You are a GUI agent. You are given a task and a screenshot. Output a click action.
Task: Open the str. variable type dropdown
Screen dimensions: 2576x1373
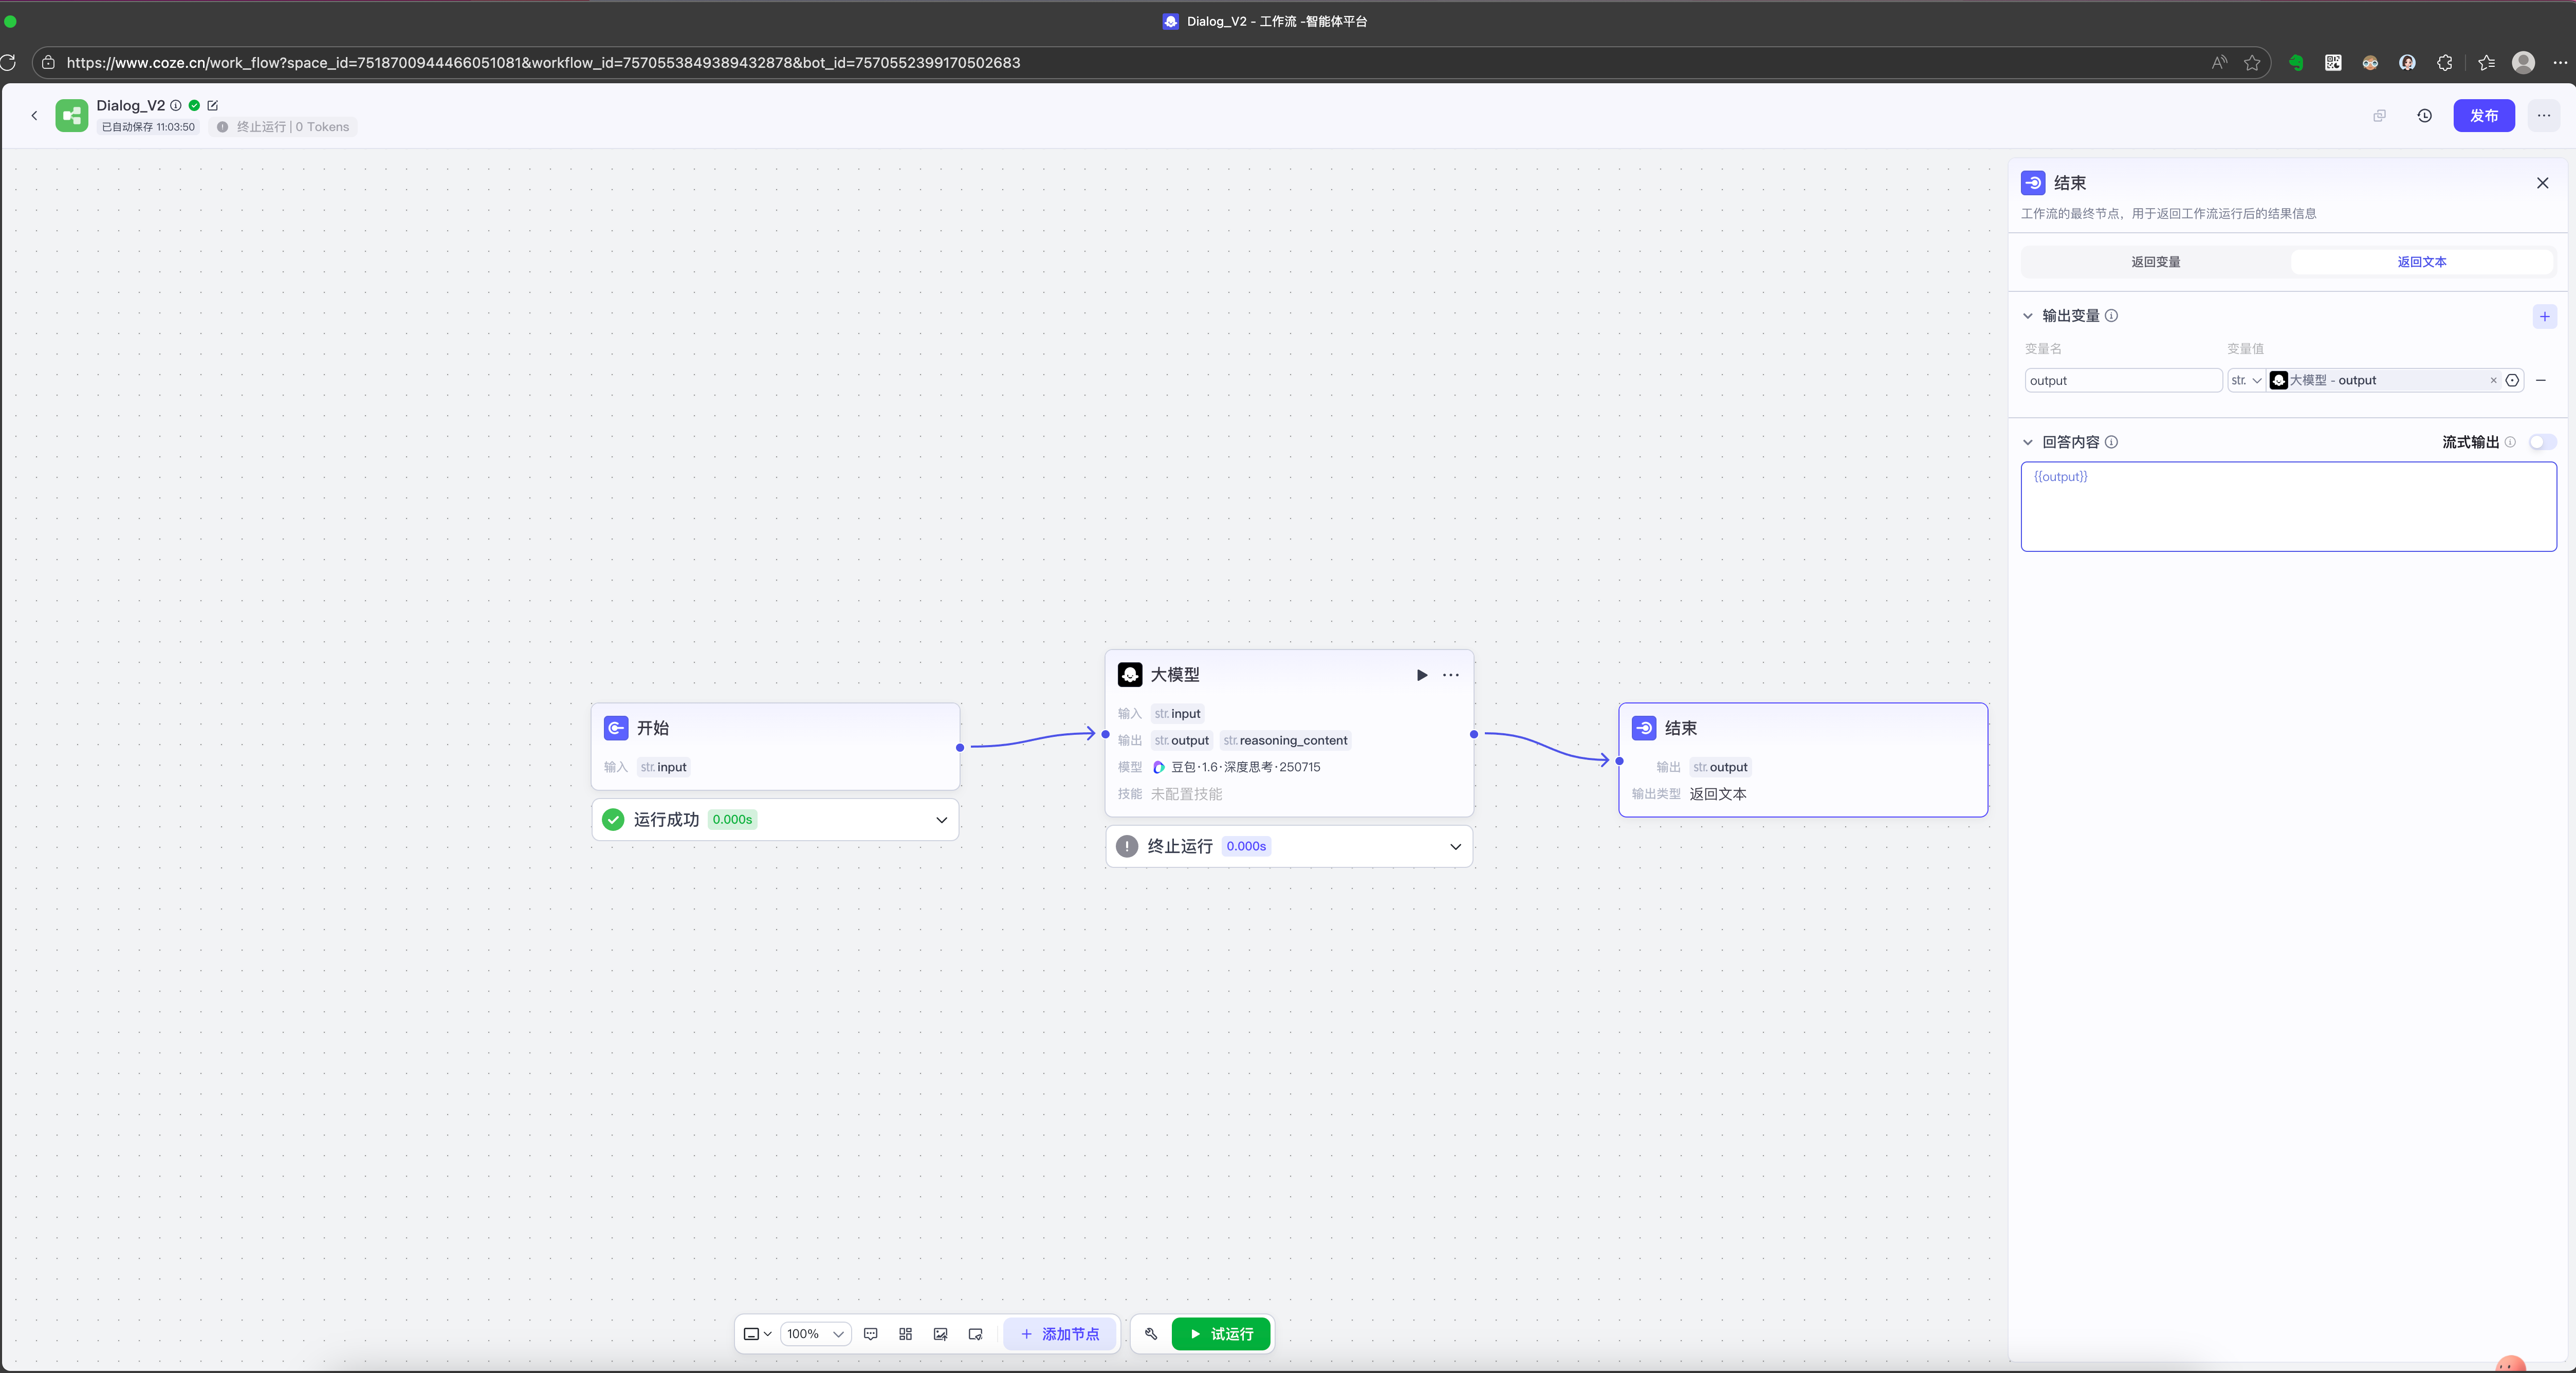click(x=2245, y=380)
